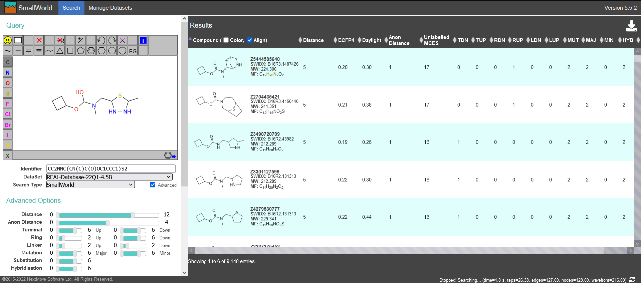
Task: Select the Sulfur atom button
Action: pyautogui.click(x=7, y=94)
